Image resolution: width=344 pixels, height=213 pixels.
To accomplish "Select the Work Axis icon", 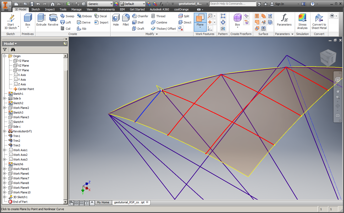I will tap(210, 16).
